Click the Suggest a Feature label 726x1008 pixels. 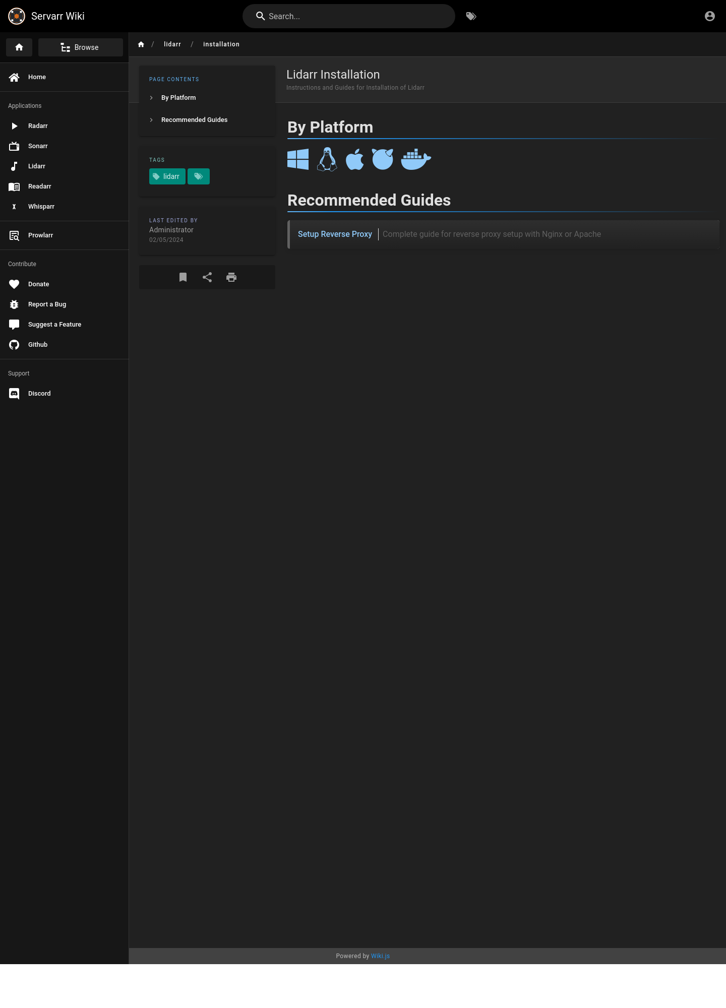(x=54, y=325)
